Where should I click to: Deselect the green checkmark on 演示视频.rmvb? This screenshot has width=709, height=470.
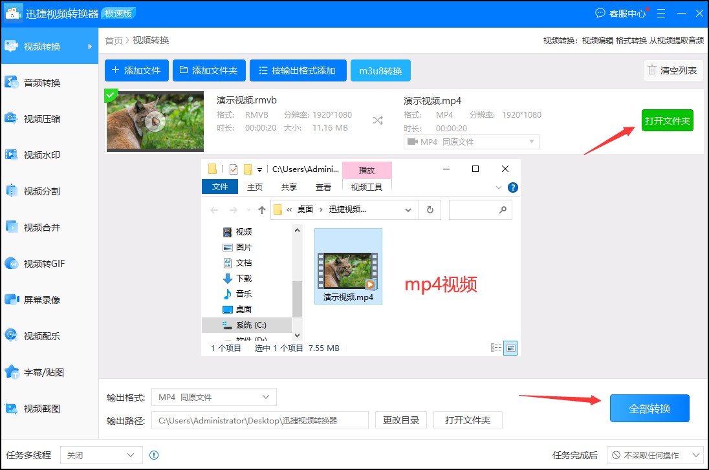111,94
